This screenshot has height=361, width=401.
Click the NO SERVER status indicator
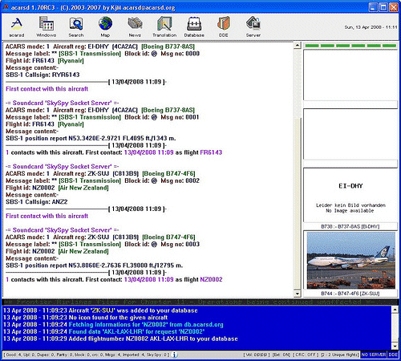point(374,355)
